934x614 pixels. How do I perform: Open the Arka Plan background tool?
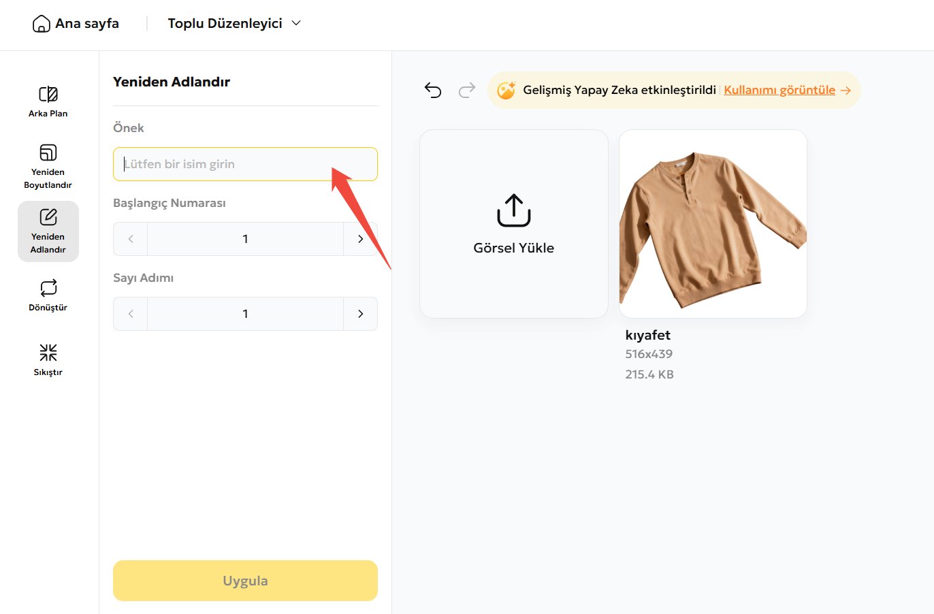(48, 101)
